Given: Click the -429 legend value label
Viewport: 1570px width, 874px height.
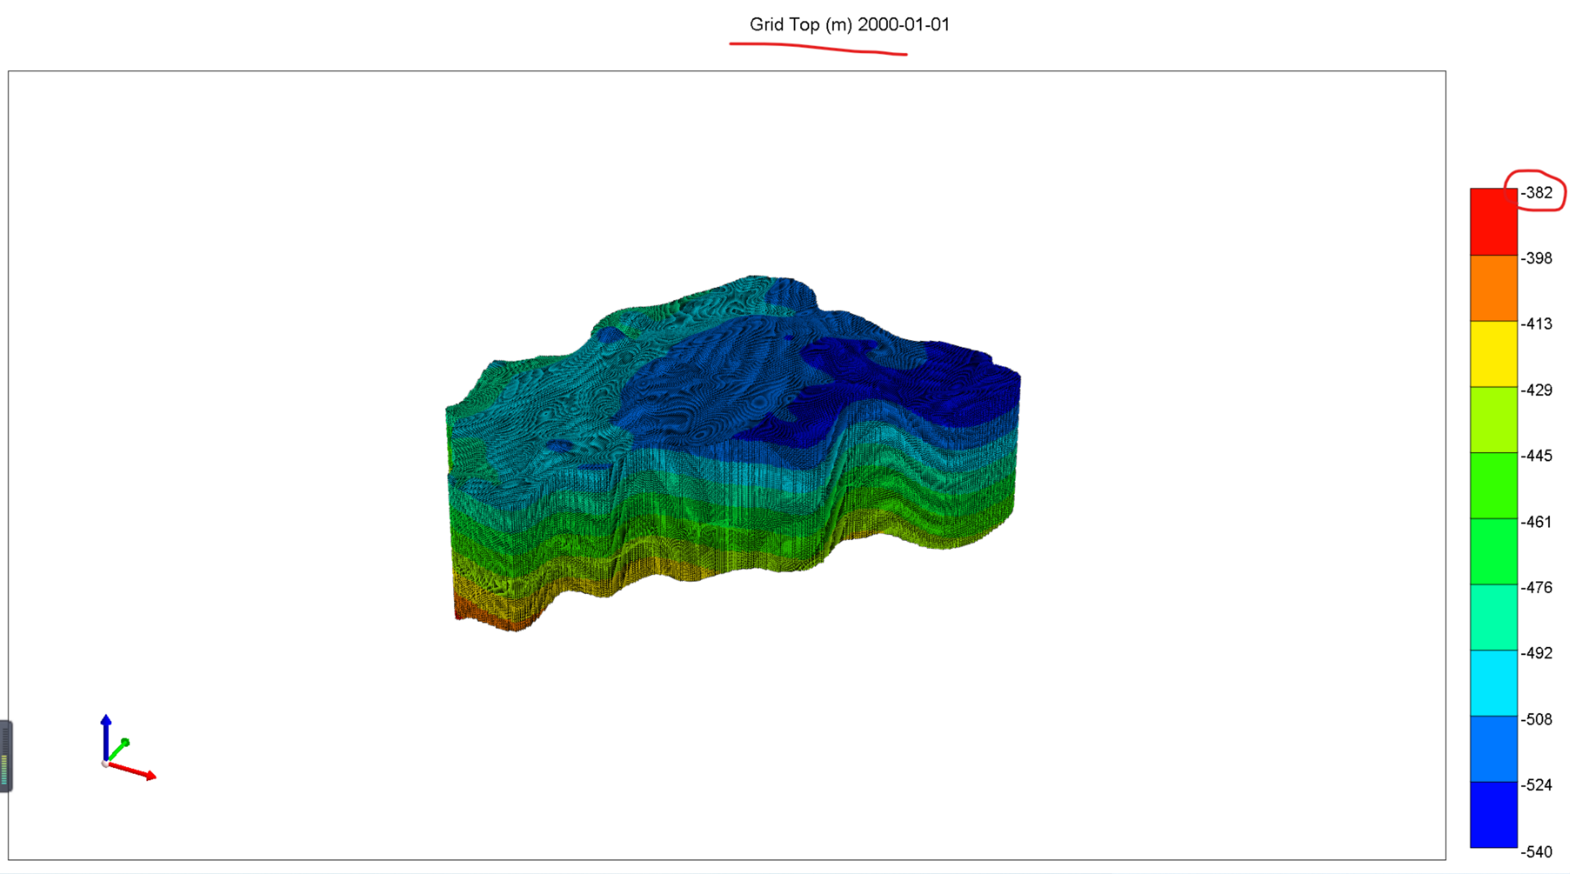Looking at the screenshot, I should (x=1536, y=390).
